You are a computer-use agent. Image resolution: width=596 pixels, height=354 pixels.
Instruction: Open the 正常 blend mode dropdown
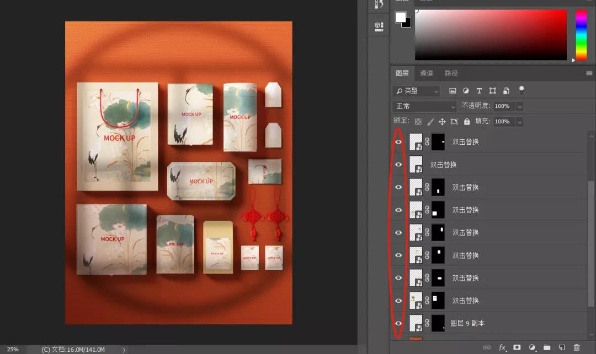pos(424,106)
